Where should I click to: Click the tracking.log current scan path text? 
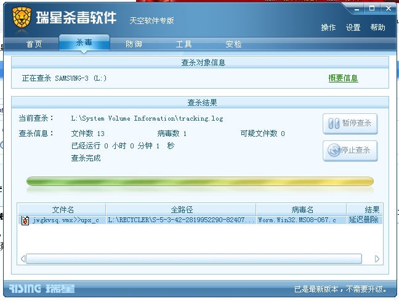coord(147,119)
